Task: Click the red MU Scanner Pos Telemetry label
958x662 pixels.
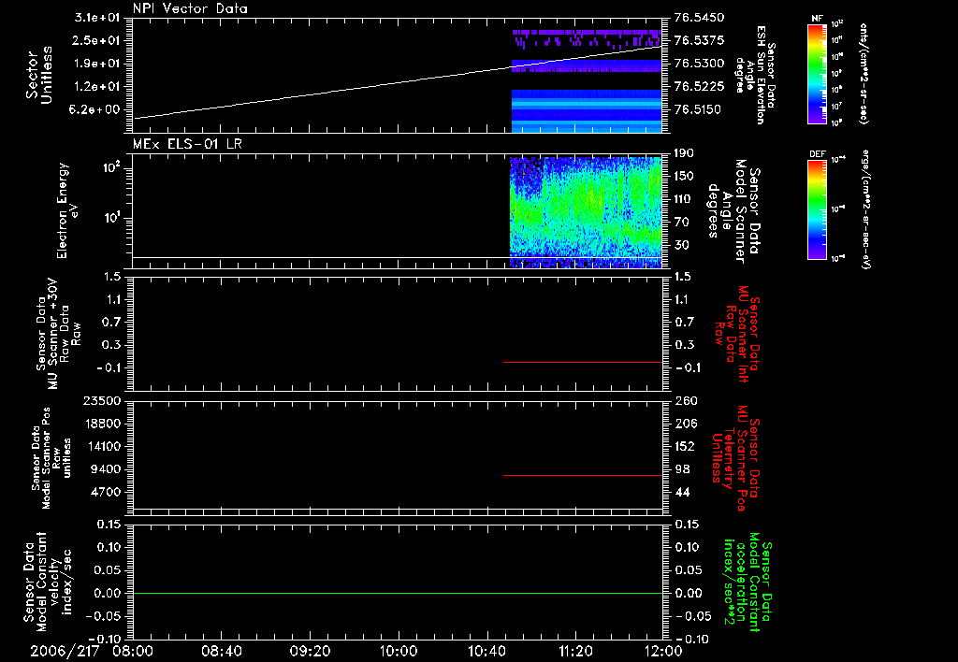Action: tap(735, 457)
